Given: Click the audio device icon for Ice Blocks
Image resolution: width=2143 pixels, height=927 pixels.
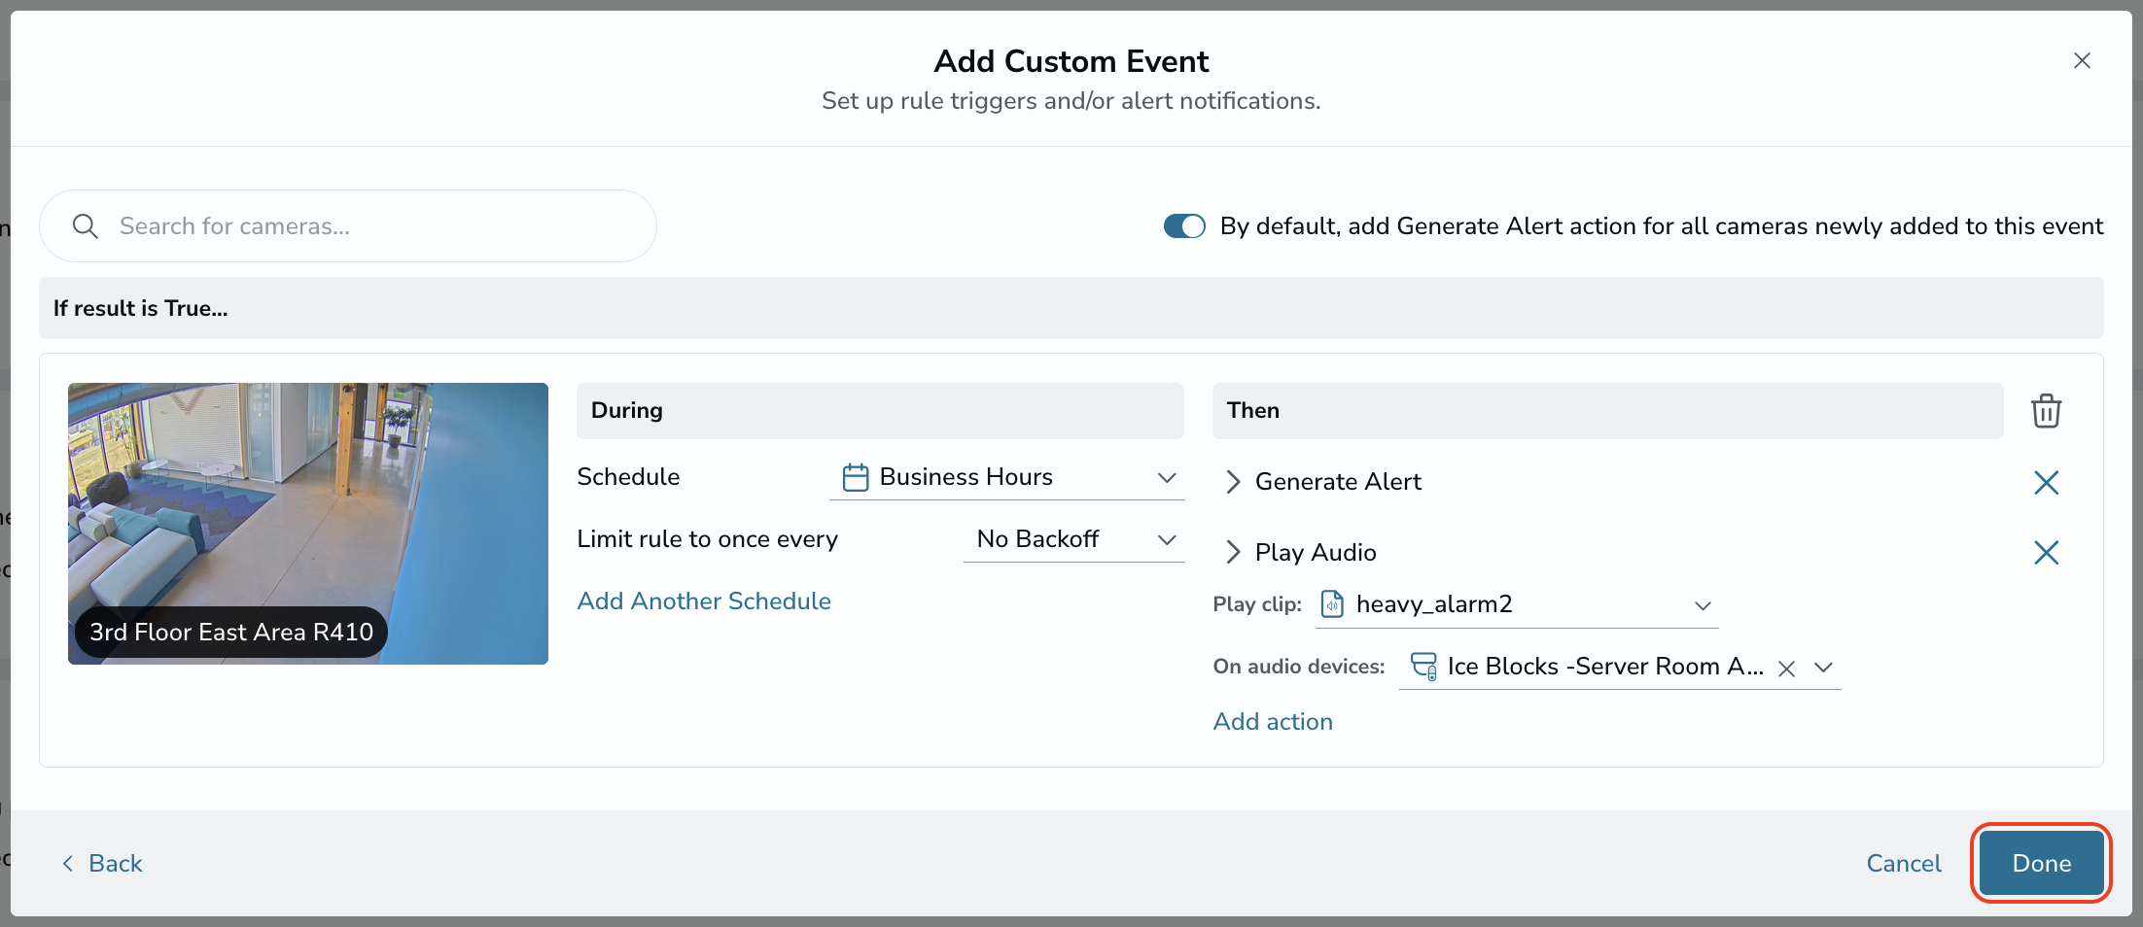Looking at the screenshot, I should tap(1424, 667).
